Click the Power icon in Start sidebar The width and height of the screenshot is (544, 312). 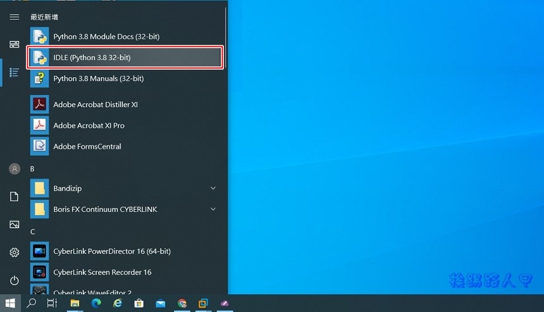click(x=14, y=280)
